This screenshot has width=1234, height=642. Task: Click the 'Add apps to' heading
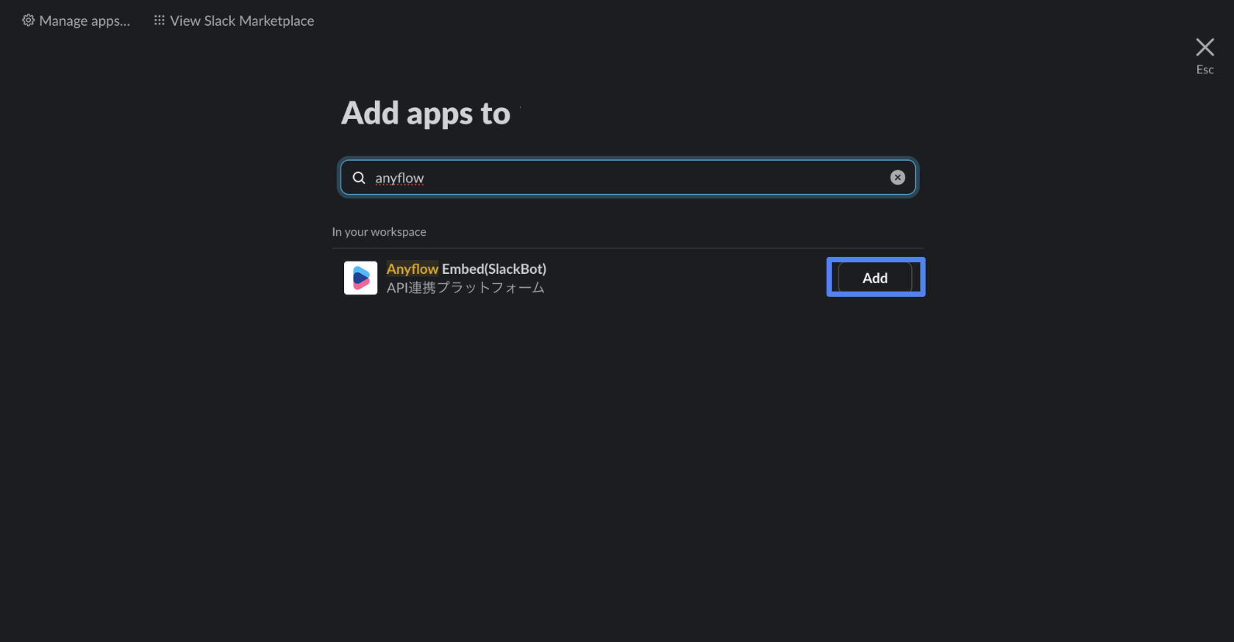(x=425, y=114)
